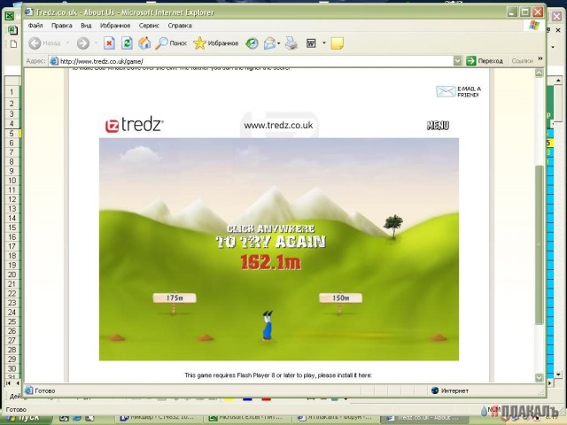567x425 pixels.
Task: Click E-MAIL A FRIEND link
Action: click(x=469, y=92)
